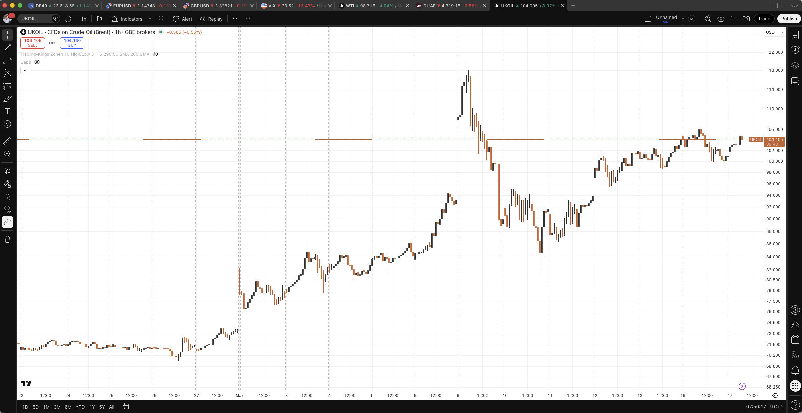Screen dimensions: 802x413
Task: Select the text annotation tool
Action: click(x=7, y=111)
